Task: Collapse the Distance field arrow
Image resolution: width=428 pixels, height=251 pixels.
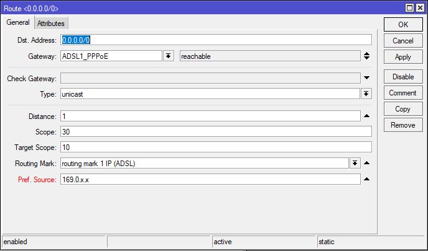Action: tap(367, 116)
